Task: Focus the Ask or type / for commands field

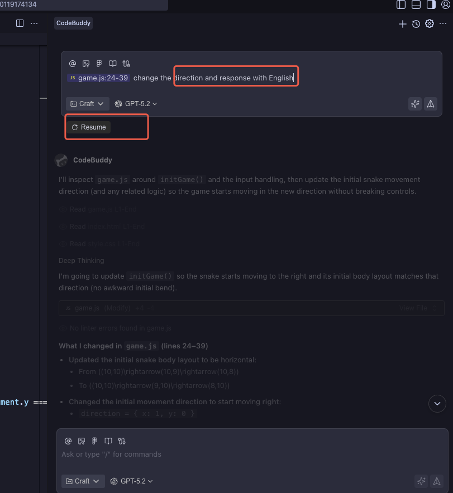Action: point(252,454)
